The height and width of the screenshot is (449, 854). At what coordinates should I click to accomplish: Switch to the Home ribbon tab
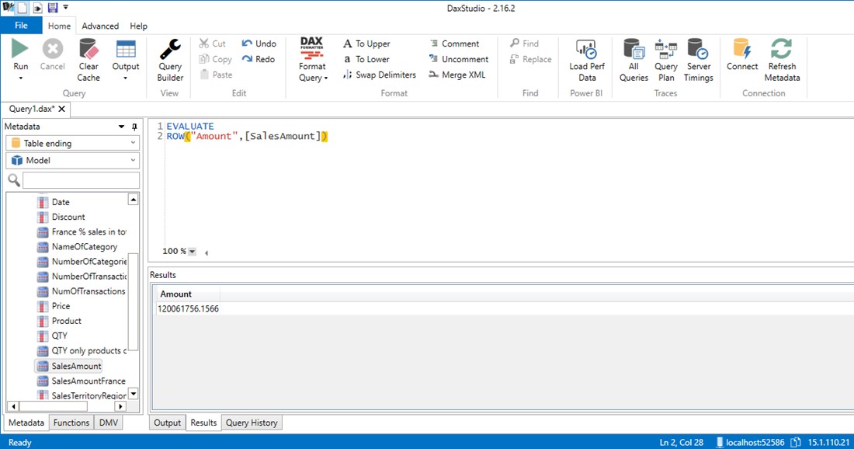59,26
